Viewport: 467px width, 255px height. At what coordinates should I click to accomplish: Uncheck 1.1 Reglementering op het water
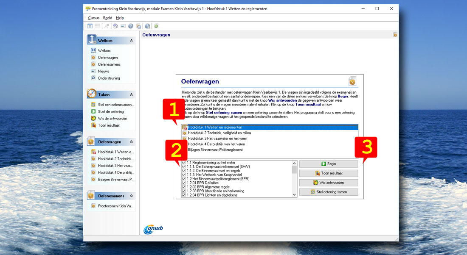tap(184, 163)
